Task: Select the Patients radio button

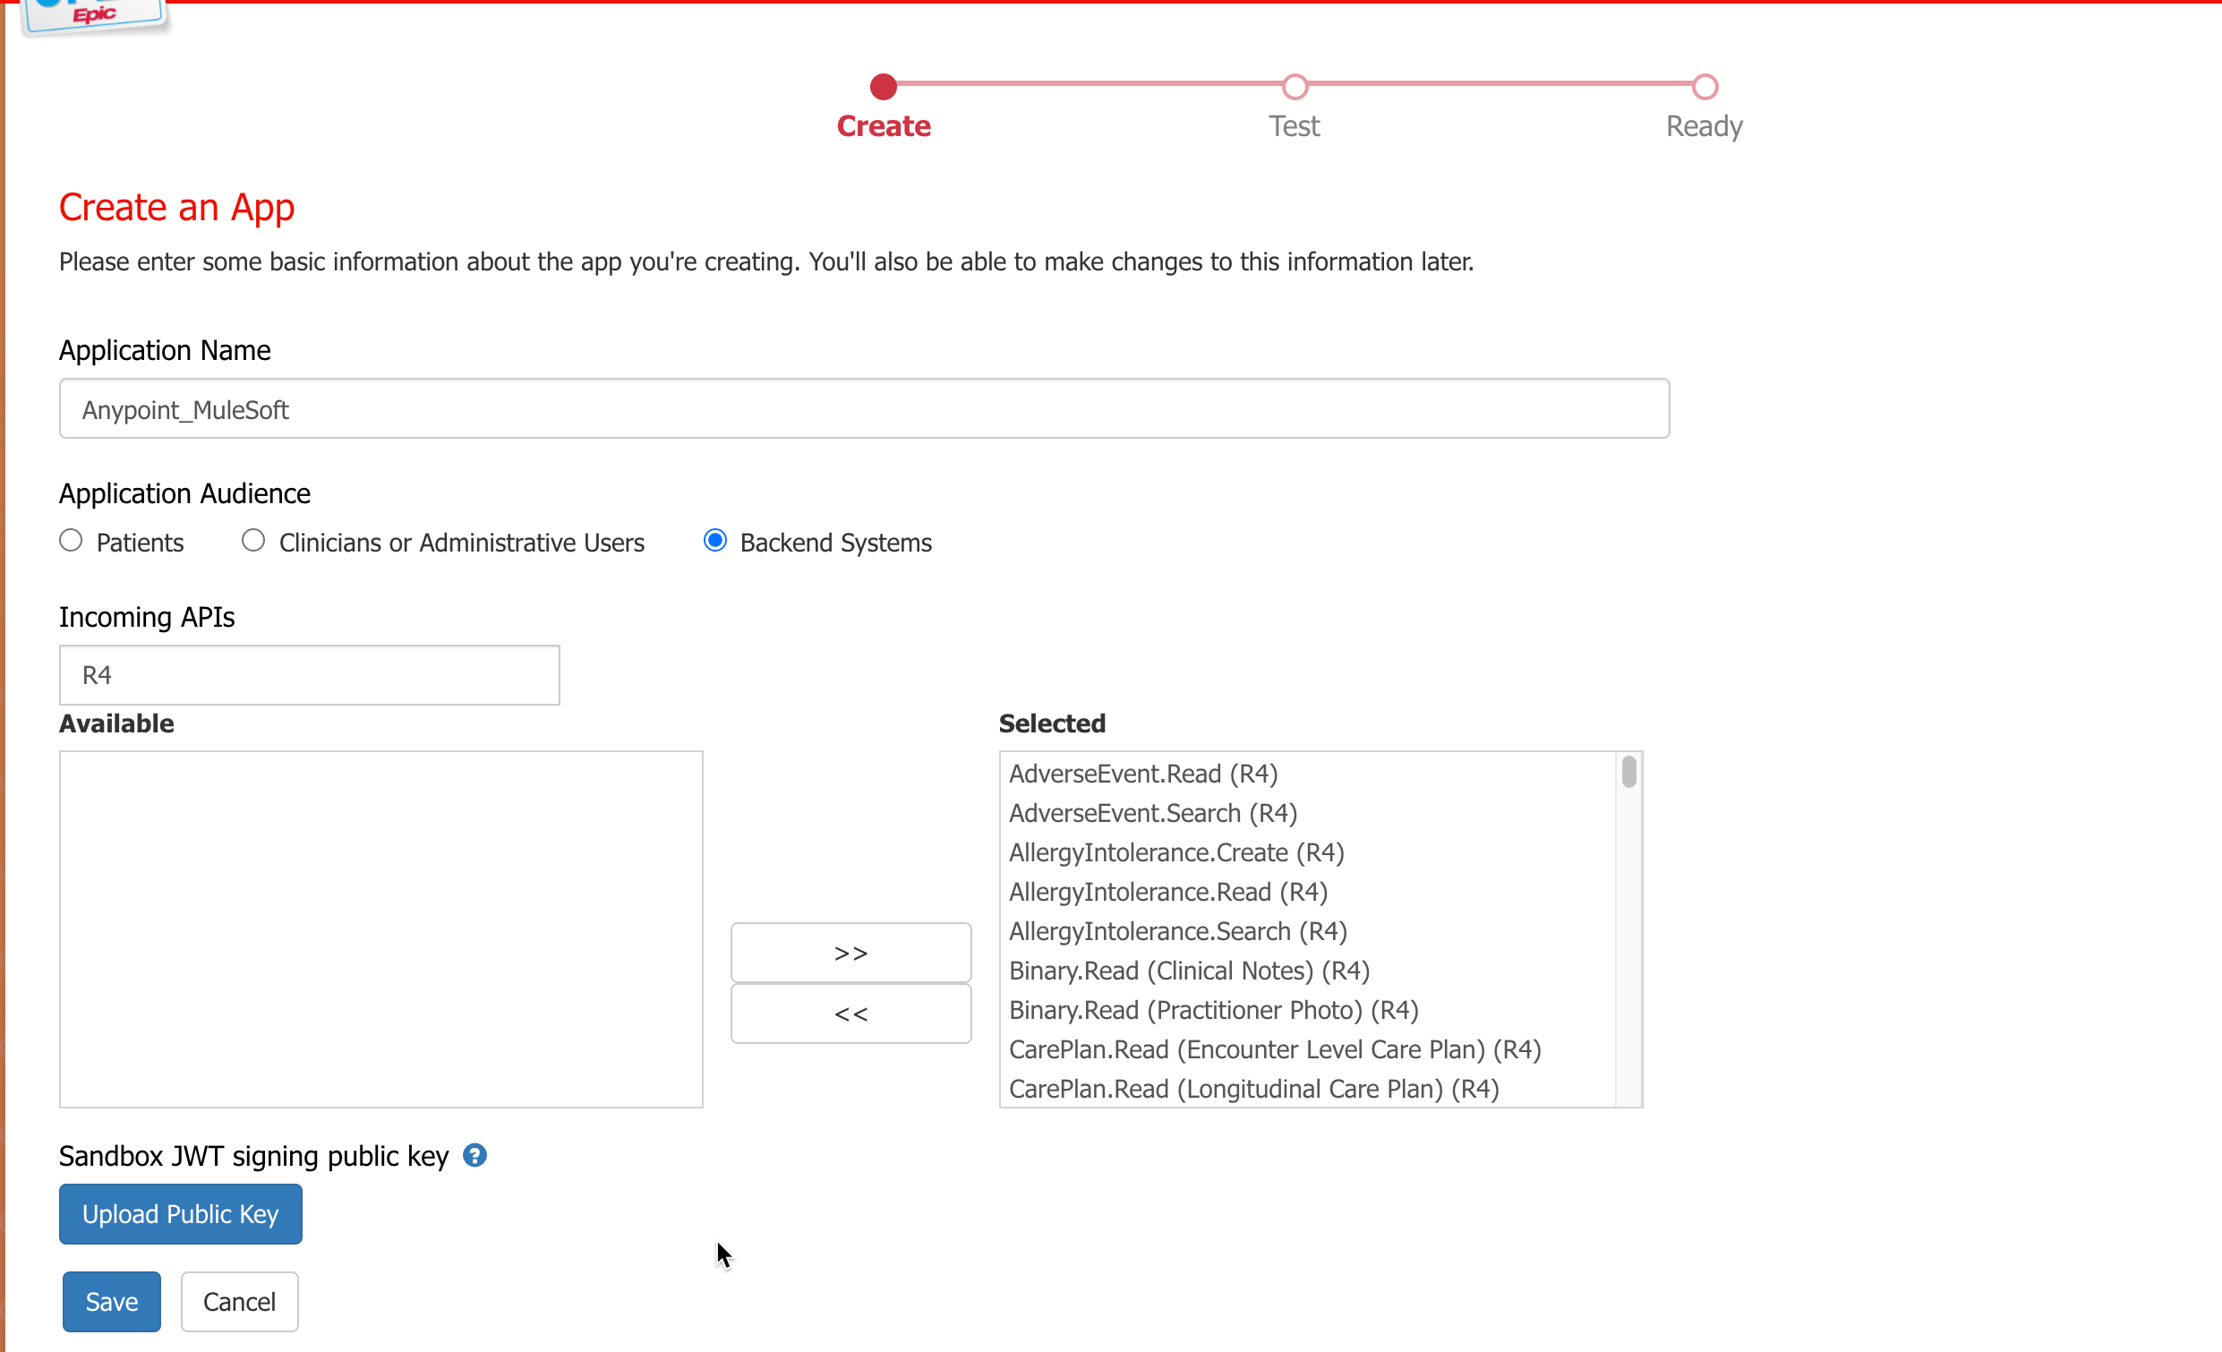Action: [x=70, y=541]
